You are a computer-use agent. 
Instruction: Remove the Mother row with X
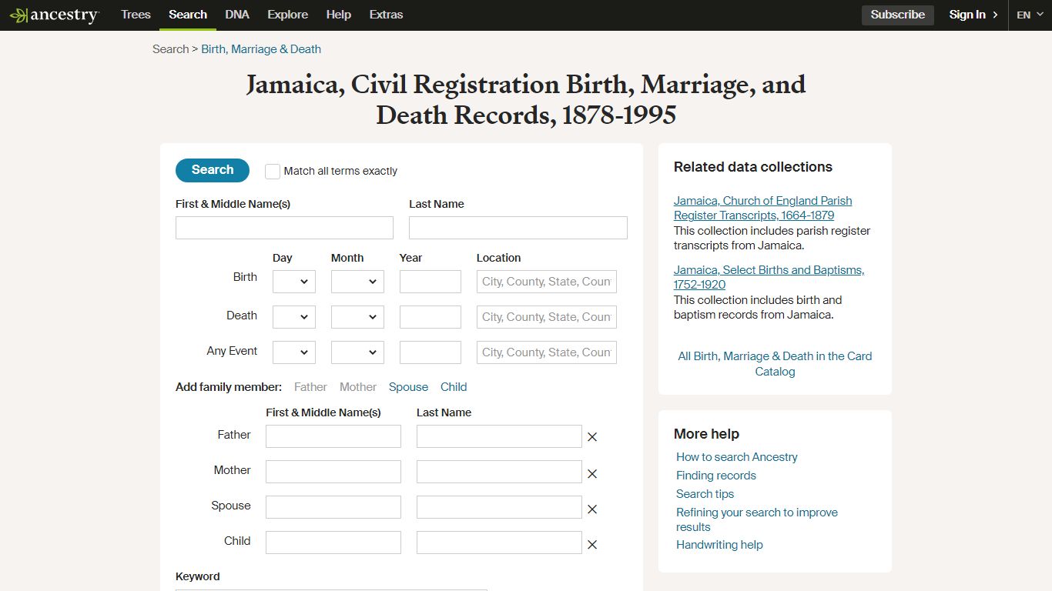[x=592, y=474]
